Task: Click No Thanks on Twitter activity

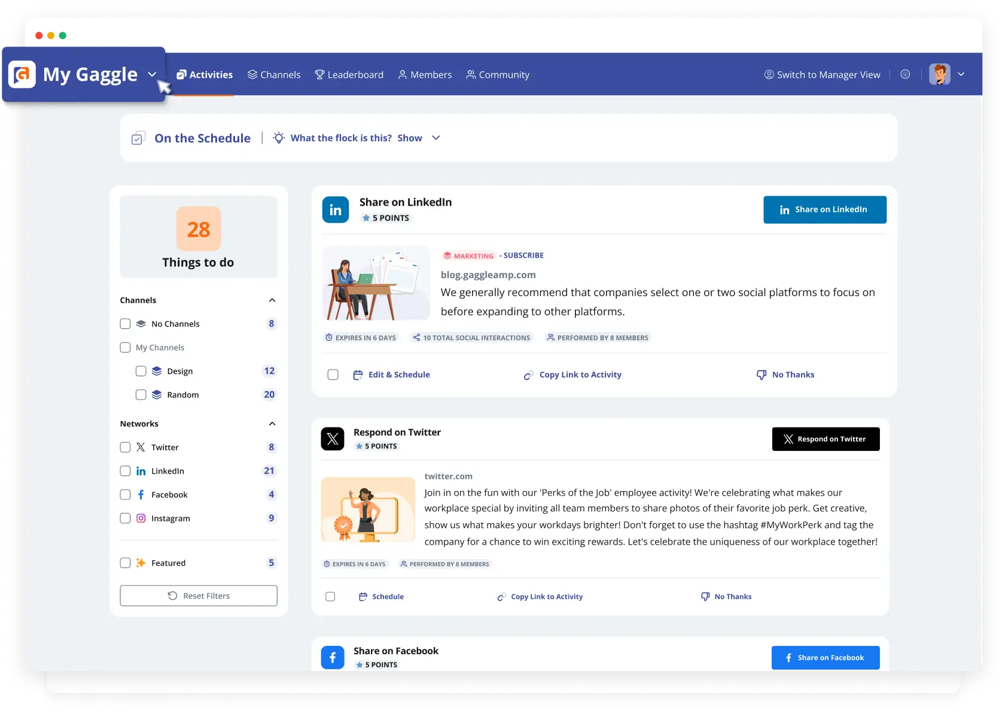Action: 726,597
